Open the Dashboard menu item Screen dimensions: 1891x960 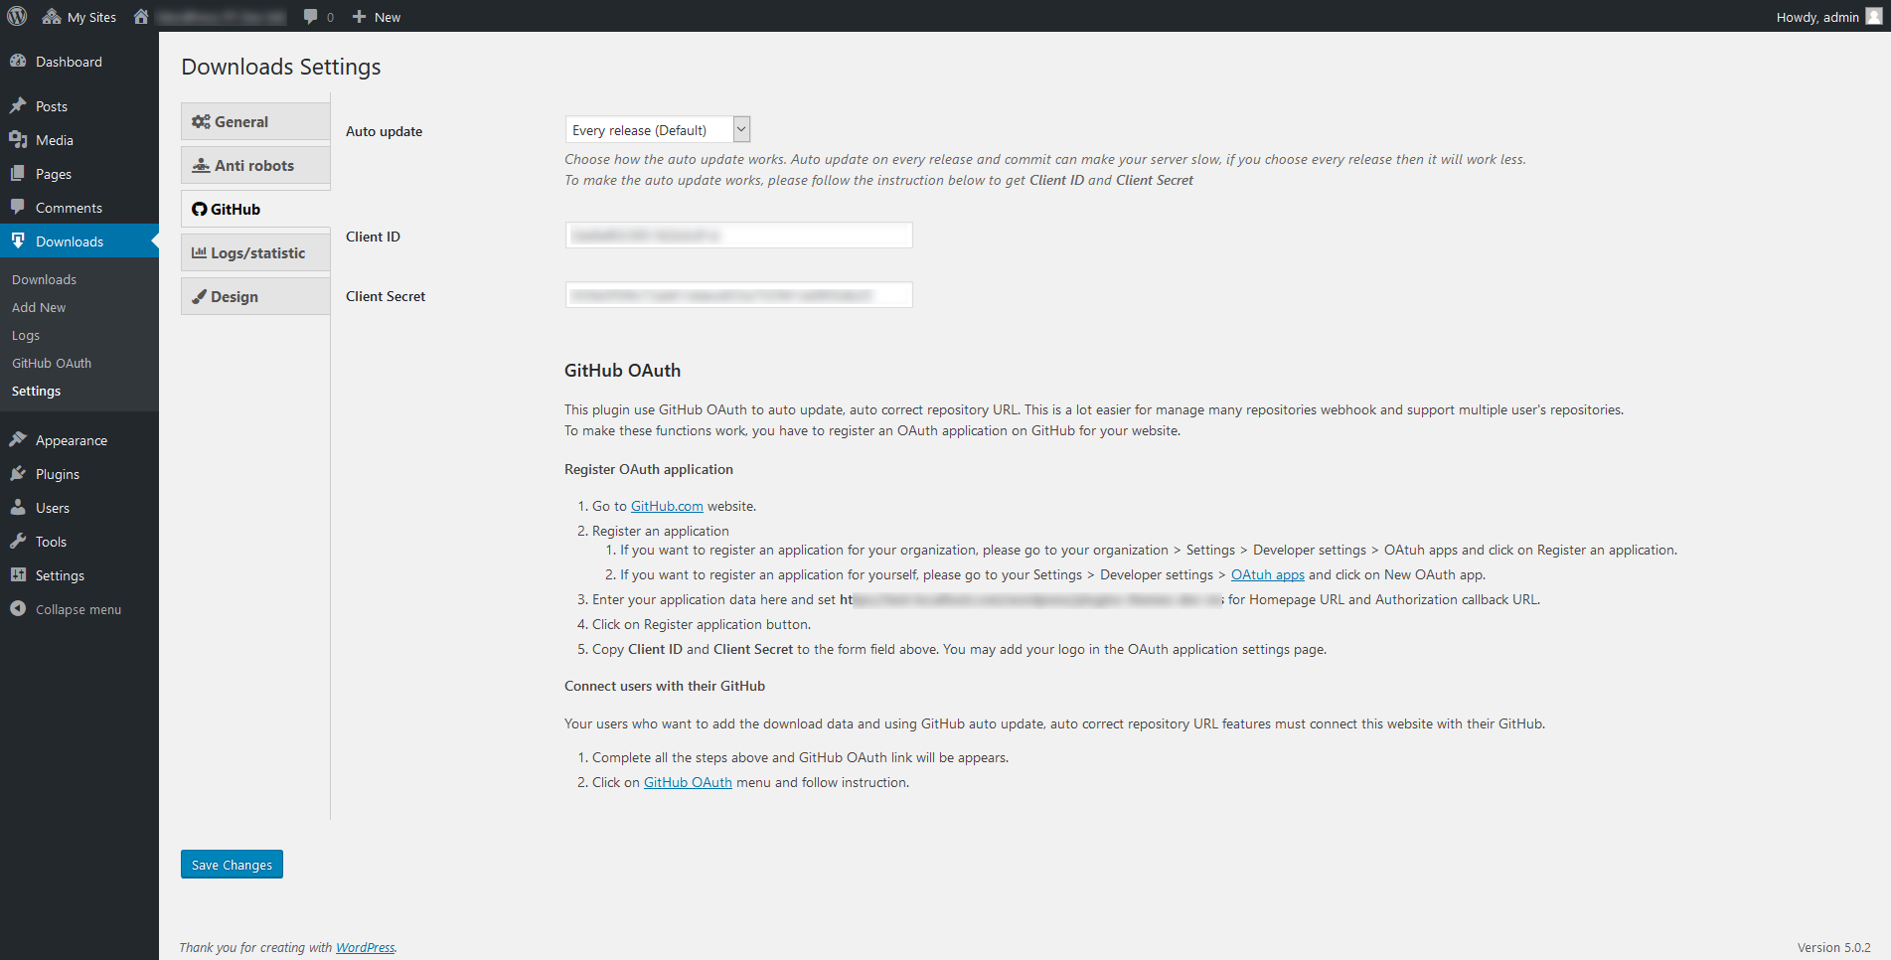coord(79,62)
